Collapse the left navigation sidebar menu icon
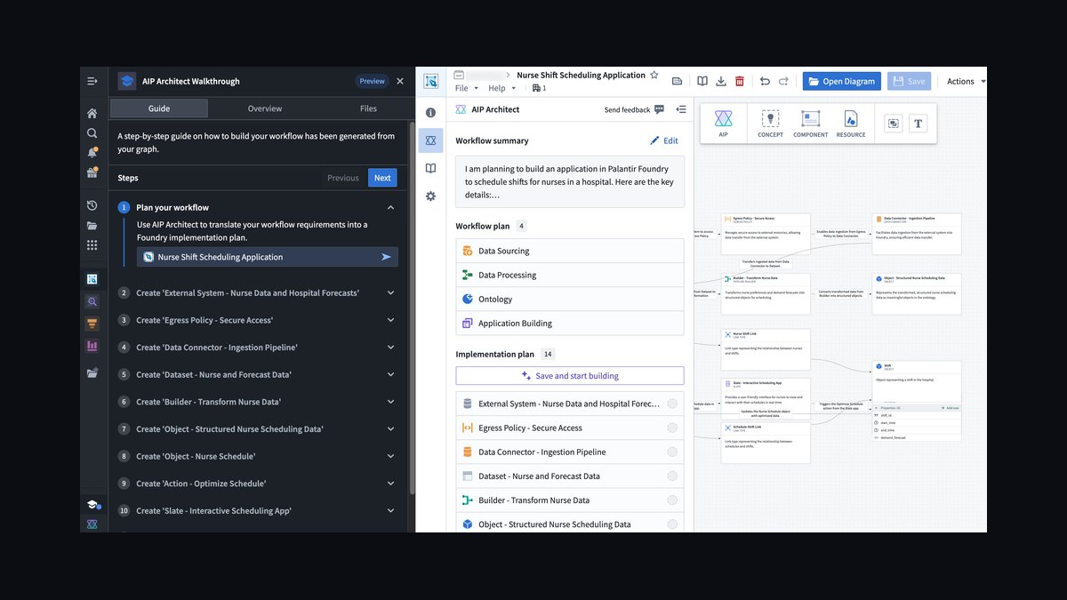 (92, 81)
